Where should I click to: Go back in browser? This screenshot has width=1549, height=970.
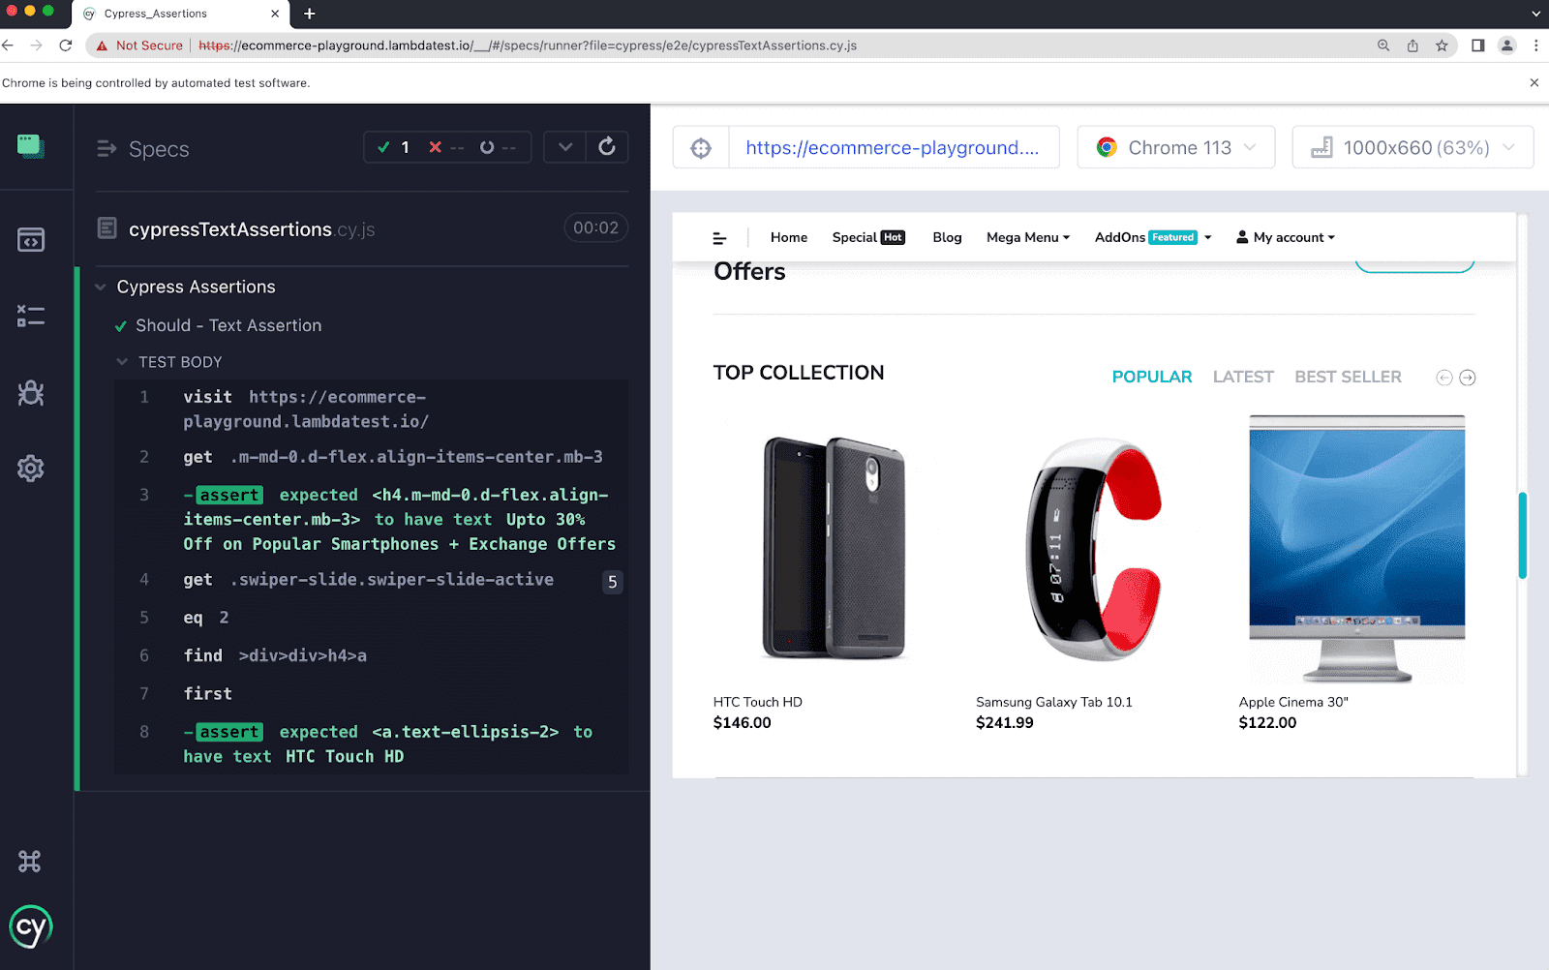coord(9,45)
